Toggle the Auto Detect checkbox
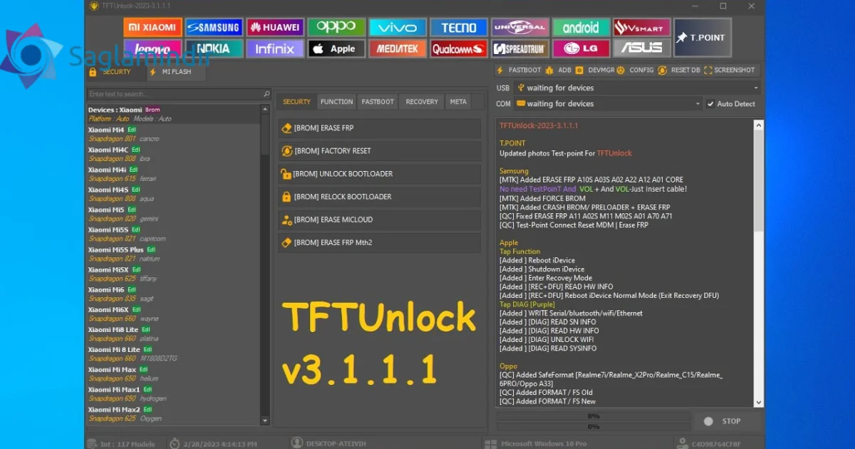The image size is (855, 449). tap(710, 104)
